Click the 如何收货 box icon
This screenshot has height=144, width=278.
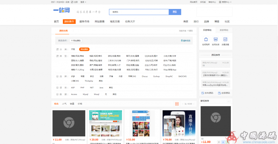(x=216, y=39)
